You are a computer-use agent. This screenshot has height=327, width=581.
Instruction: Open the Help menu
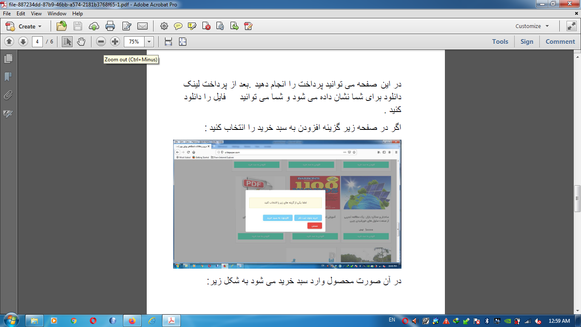[x=77, y=14]
